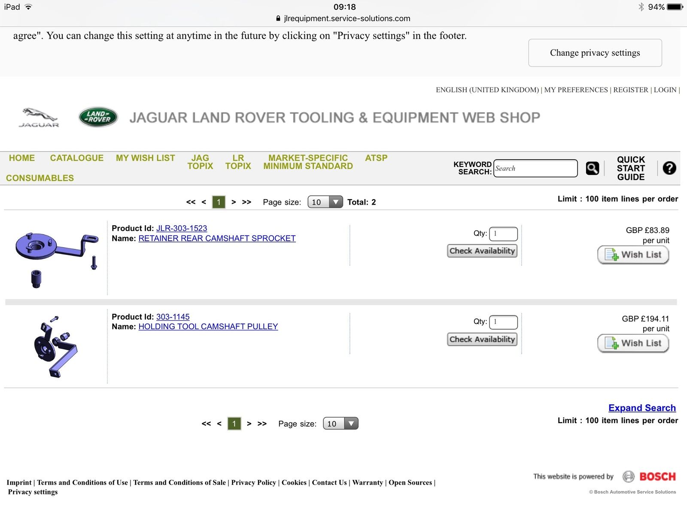Tap the jlrequipment.service-solutions.com address bar
Viewport: 687px width, 515px height.
pyautogui.click(x=347, y=18)
